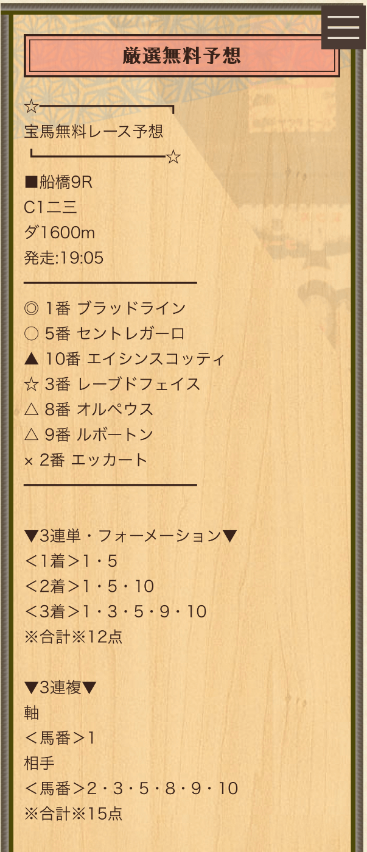Click the 相手 馬番 2・3・5・8・9・10 line
Image resolution: width=367 pixels, height=852 pixels.
[x=131, y=789]
